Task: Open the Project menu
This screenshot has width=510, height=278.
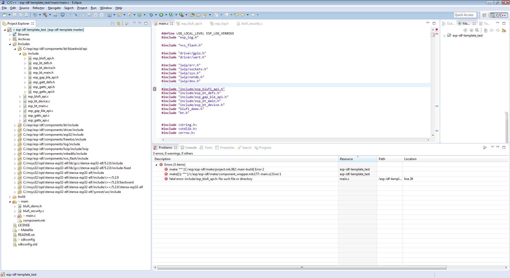Action: point(82,8)
